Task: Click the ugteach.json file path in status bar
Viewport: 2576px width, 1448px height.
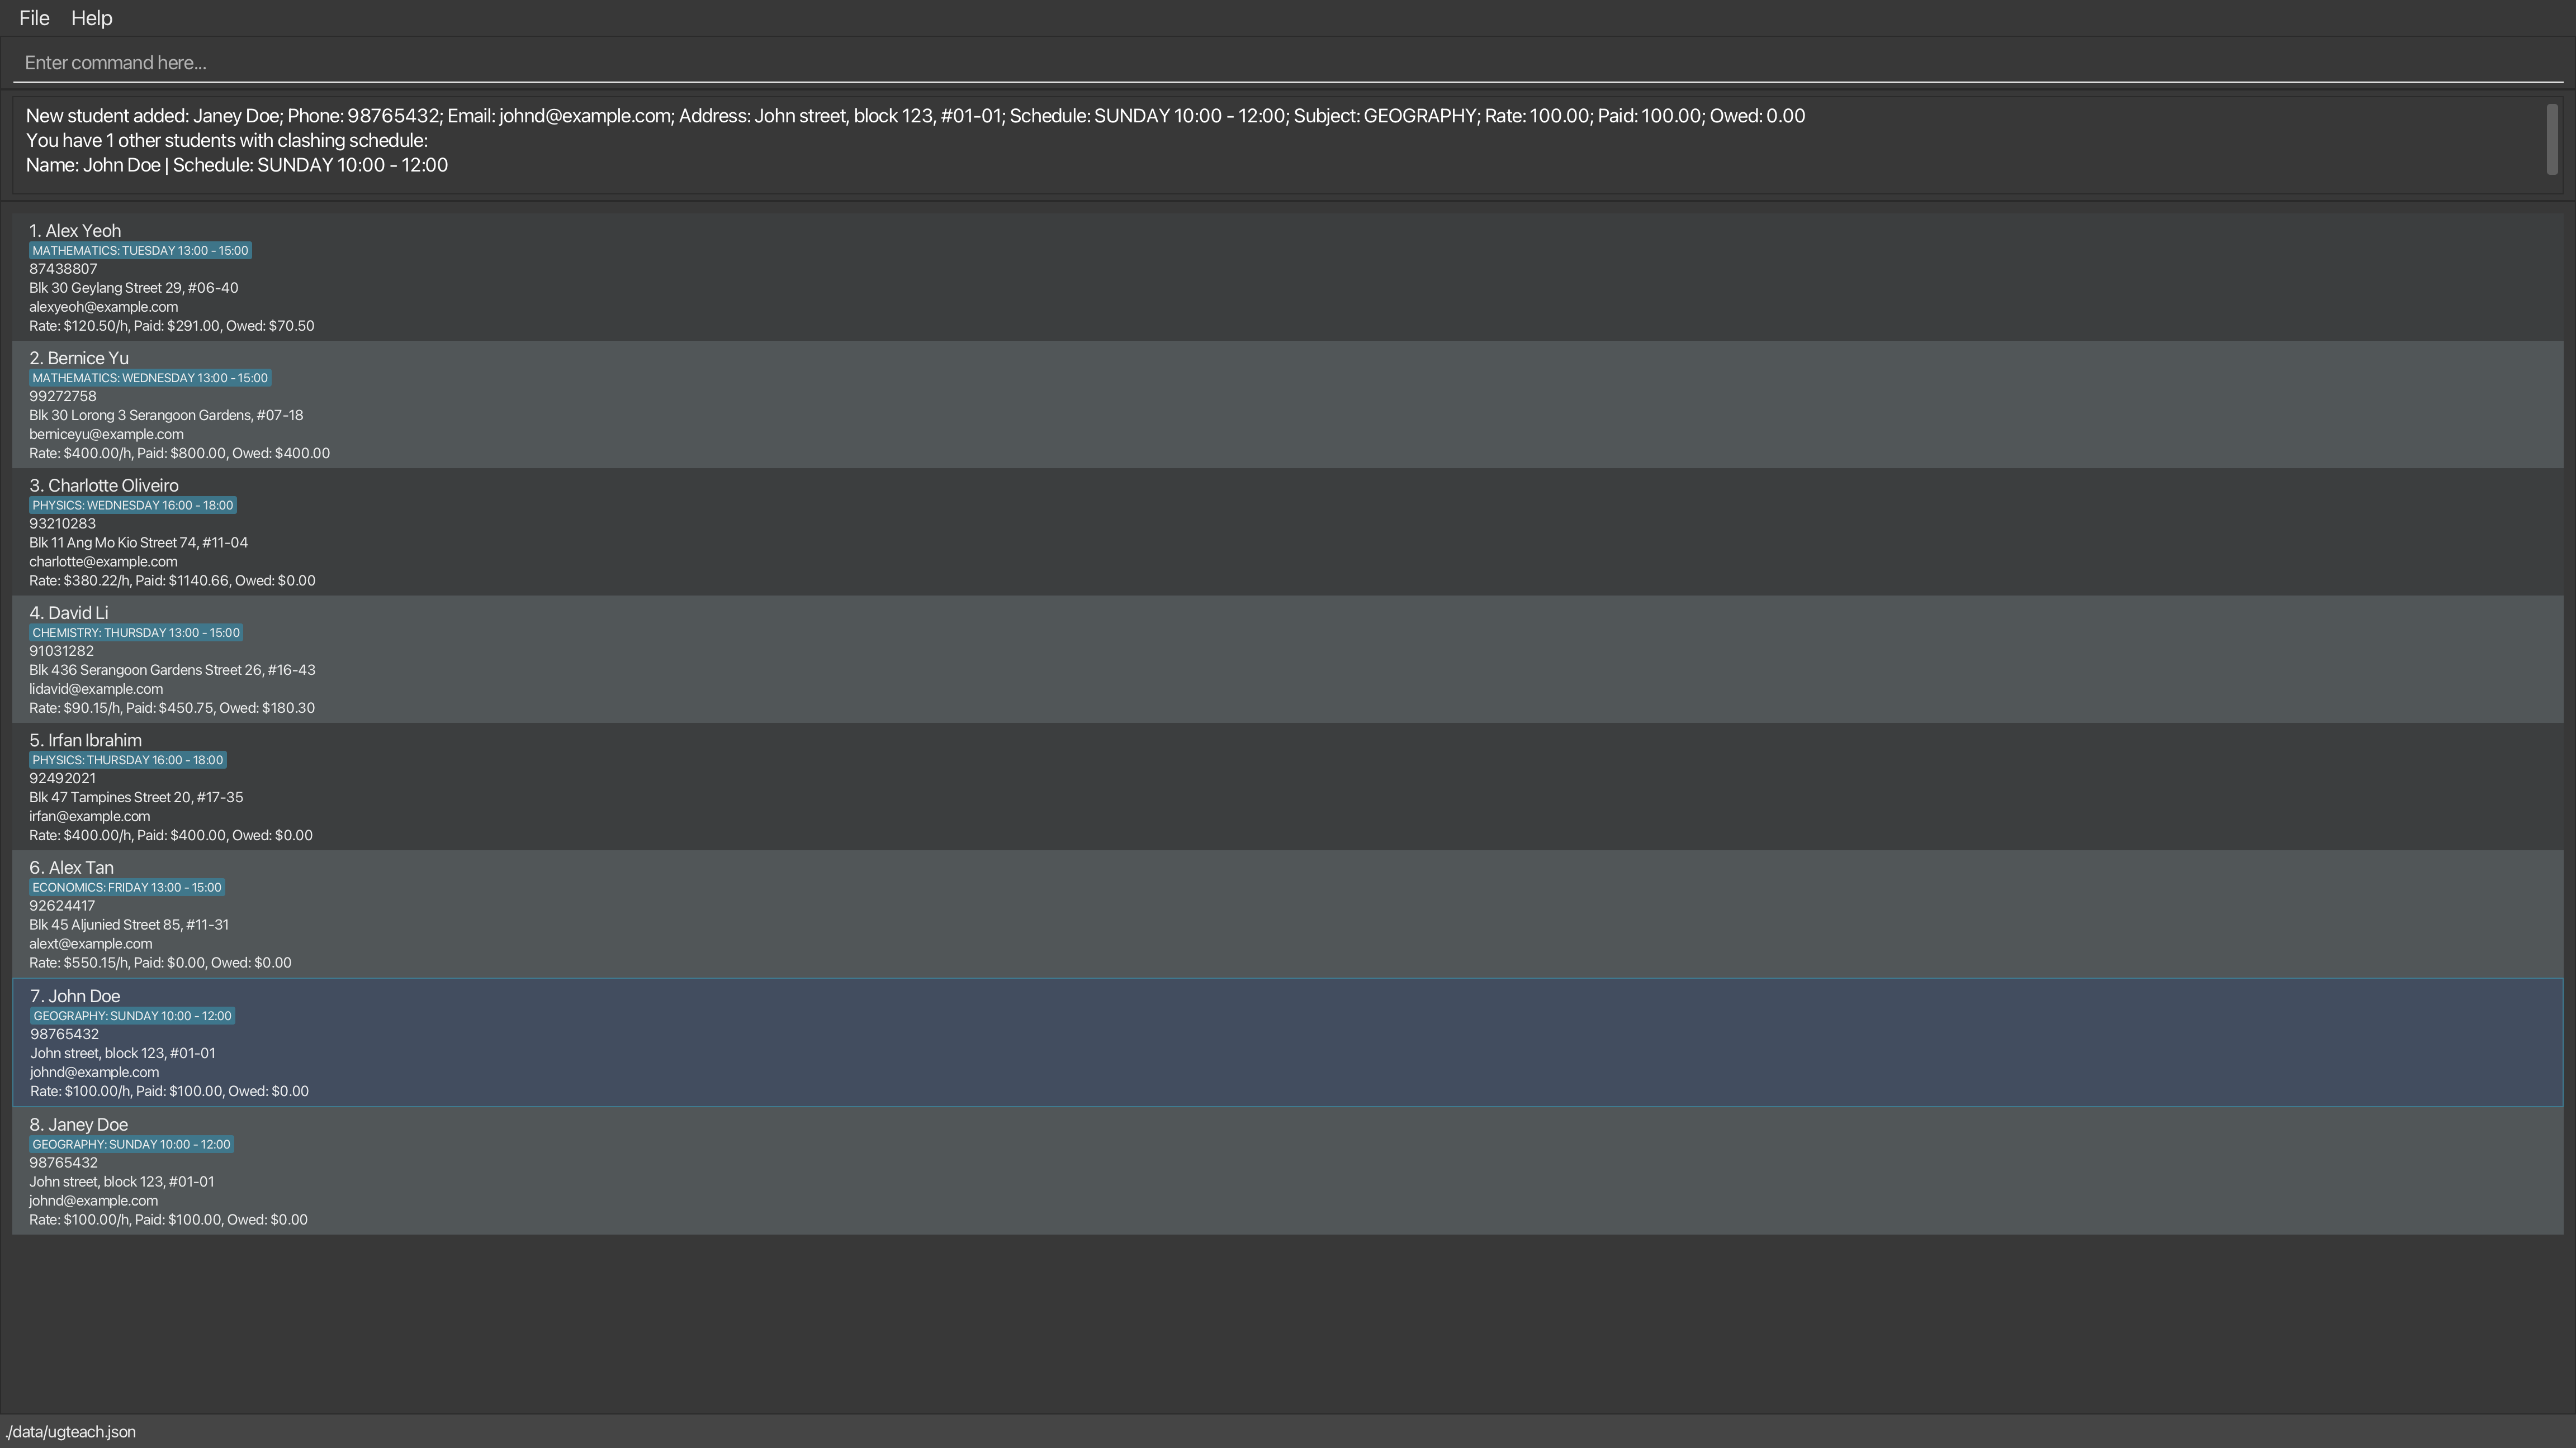Action: pyautogui.click(x=71, y=1432)
